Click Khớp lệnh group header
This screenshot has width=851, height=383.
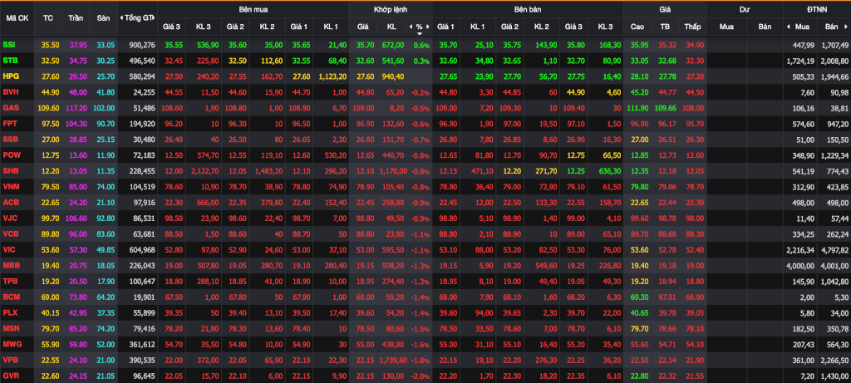tap(391, 10)
